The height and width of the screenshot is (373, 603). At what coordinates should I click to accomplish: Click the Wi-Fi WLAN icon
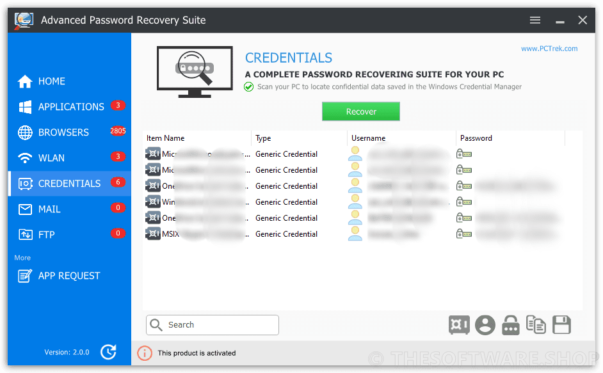[x=25, y=158]
